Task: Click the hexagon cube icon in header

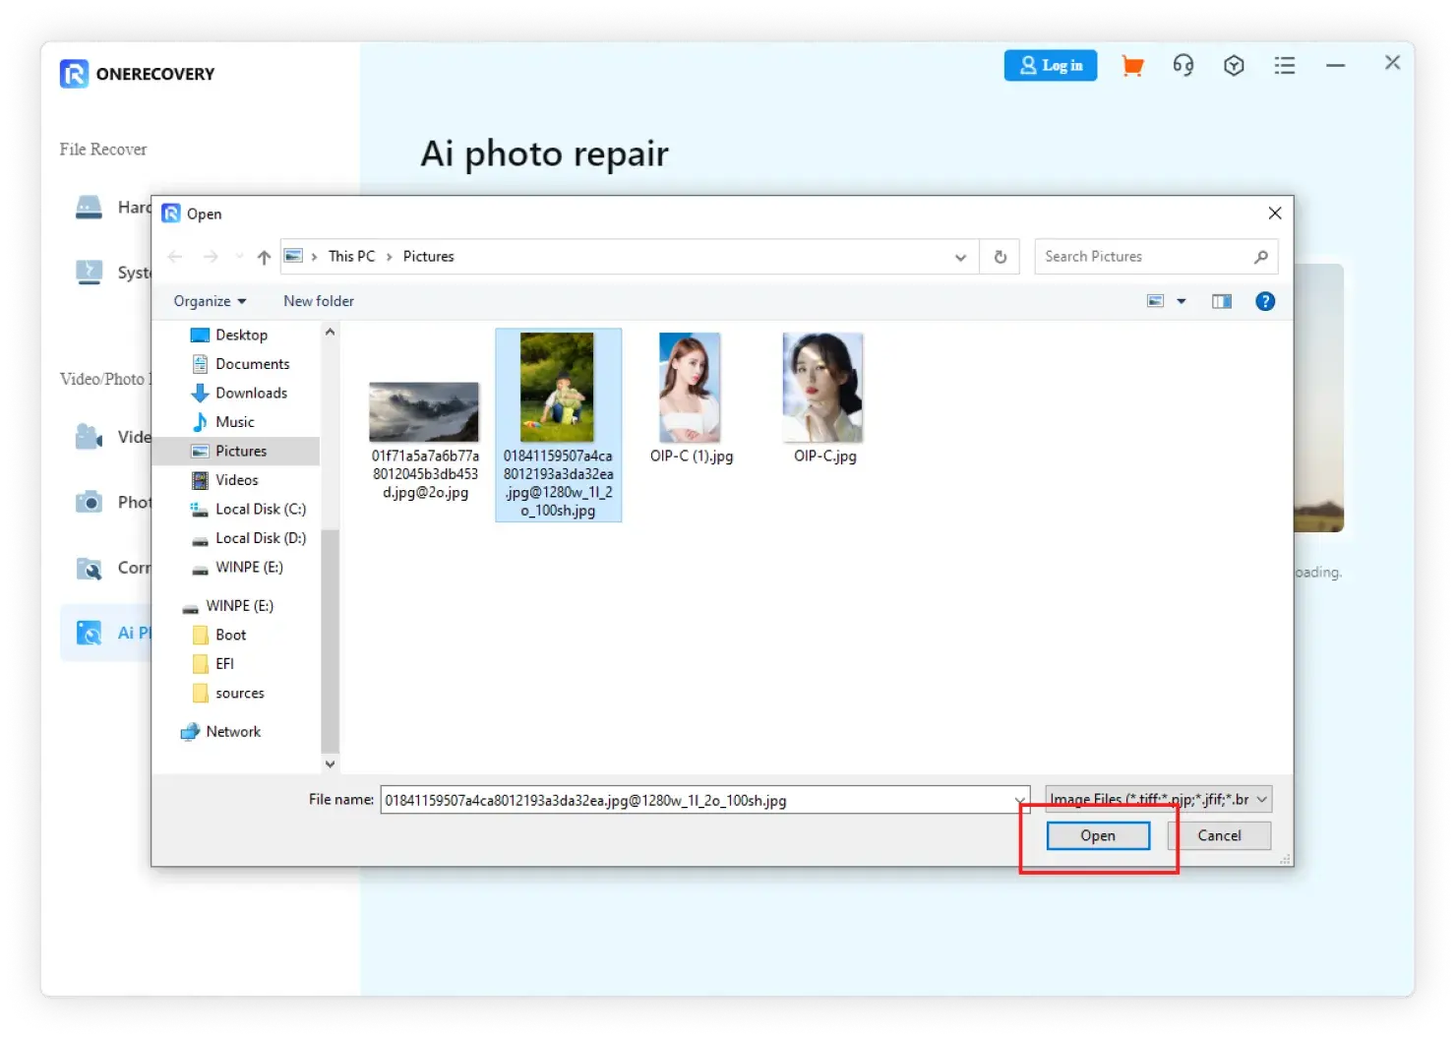Action: 1234,66
